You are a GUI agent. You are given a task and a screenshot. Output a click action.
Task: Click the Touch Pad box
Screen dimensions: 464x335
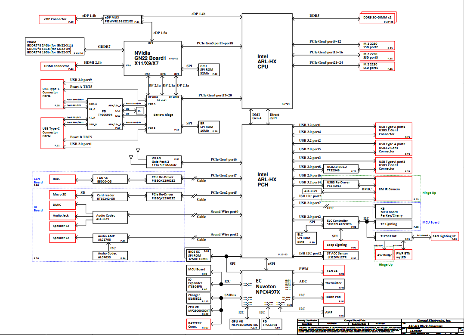334,298
